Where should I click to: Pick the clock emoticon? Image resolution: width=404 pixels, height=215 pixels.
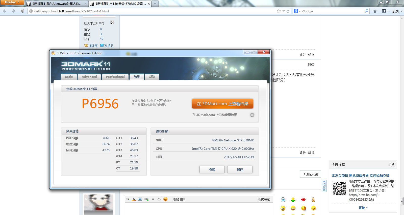(x=283, y=200)
